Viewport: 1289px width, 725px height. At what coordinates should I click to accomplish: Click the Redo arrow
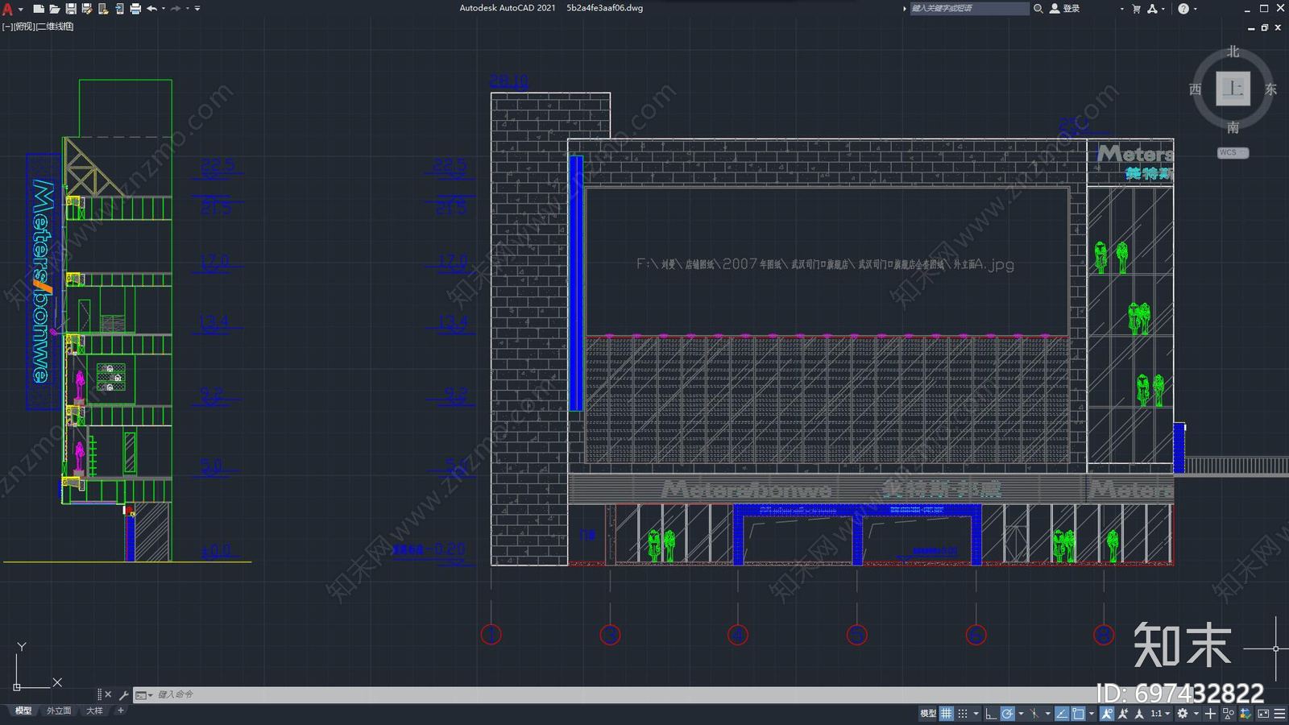tap(176, 9)
